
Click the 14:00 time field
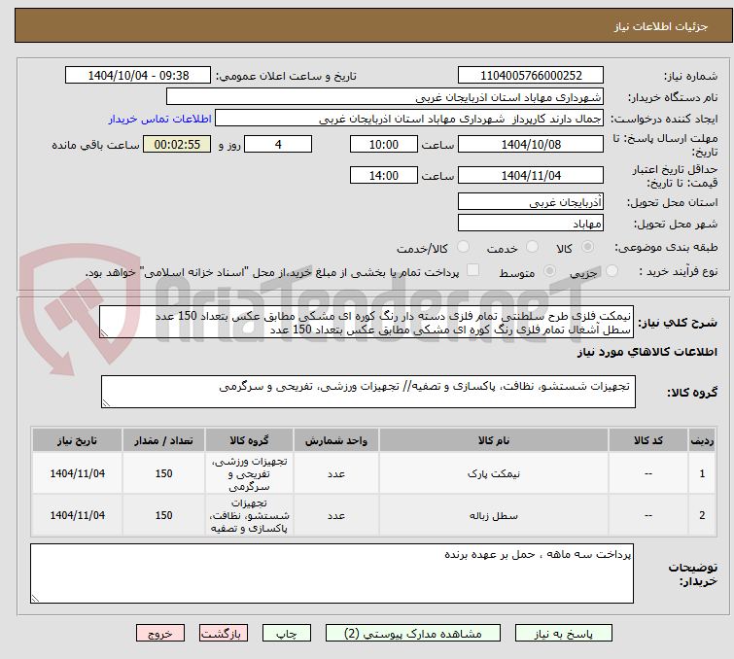[384, 175]
